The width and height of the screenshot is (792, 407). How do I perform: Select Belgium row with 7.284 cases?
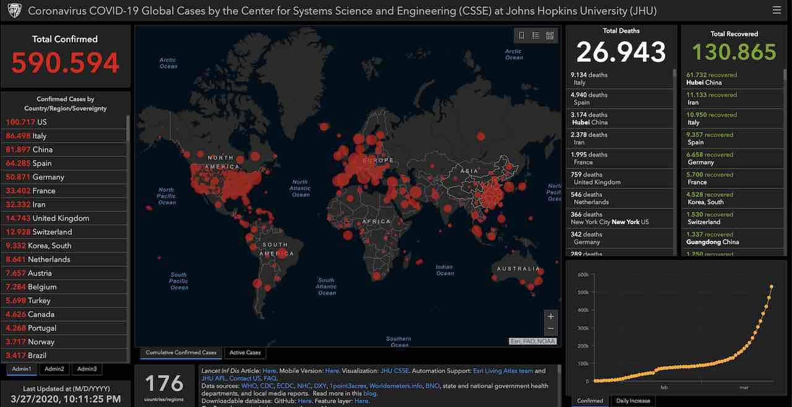click(65, 287)
